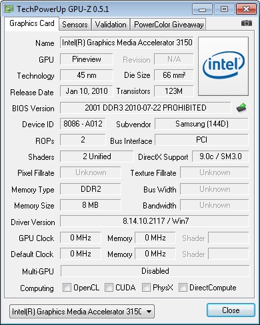Viewport: 260px width, 325px height.
Task: Click the Die Size field 66 mm²
Action: click(174, 75)
